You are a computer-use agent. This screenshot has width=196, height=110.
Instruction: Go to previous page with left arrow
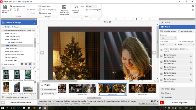[42, 53]
